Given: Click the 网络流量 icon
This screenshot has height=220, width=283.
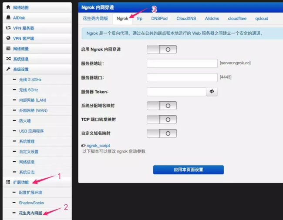Looking at the screenshot, I should [x=8, y=48].
